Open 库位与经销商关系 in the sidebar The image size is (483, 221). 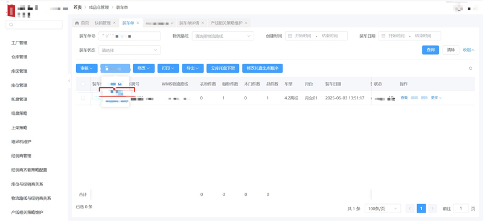click(x=27, y=184)
